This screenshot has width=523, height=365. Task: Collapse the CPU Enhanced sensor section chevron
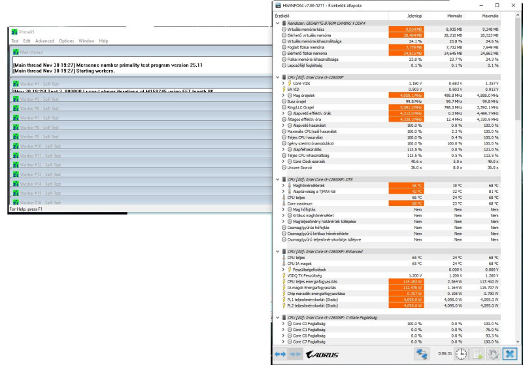277,251
